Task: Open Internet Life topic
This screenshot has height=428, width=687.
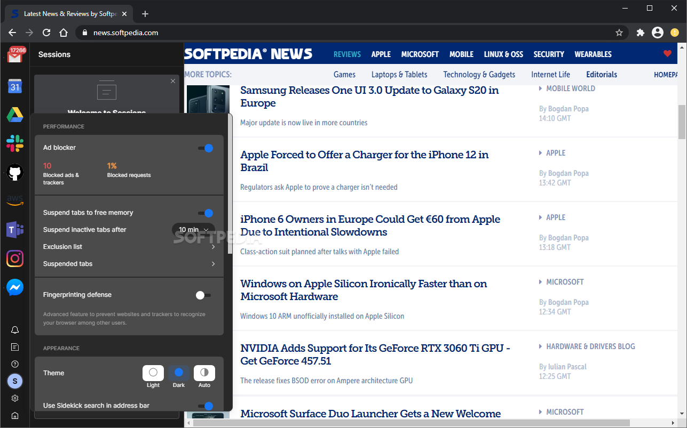Action: [550, 75]
